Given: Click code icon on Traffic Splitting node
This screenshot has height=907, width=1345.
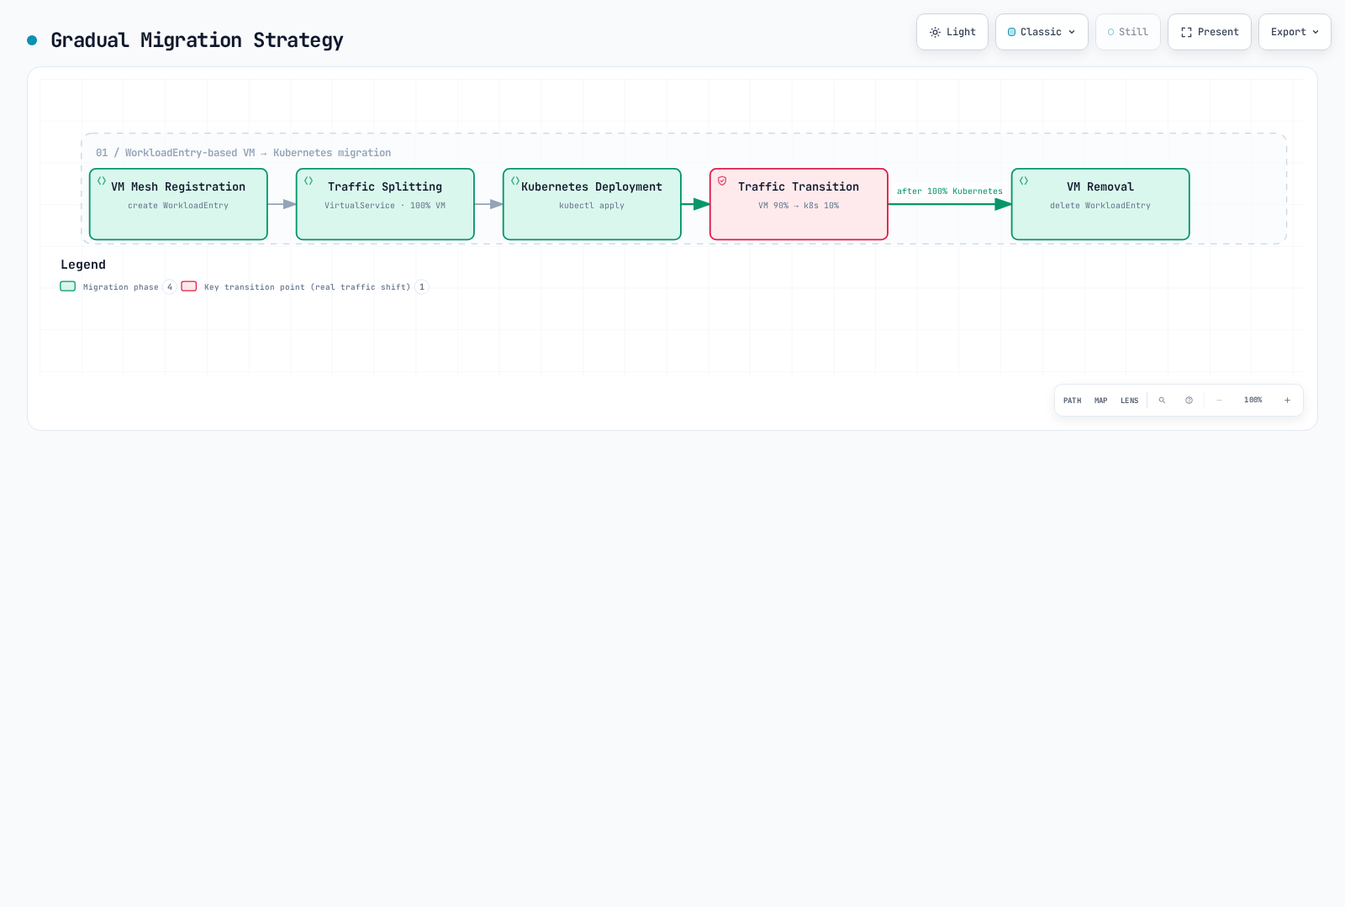Looking at the screenshot, I should point(309,181).
